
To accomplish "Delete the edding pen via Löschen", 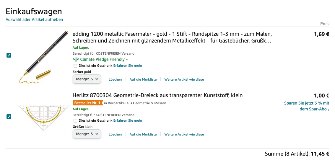I will coord(115,79).
